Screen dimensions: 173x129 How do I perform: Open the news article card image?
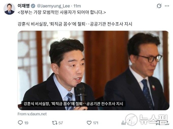pyautogui.click(x=93, y=70)
